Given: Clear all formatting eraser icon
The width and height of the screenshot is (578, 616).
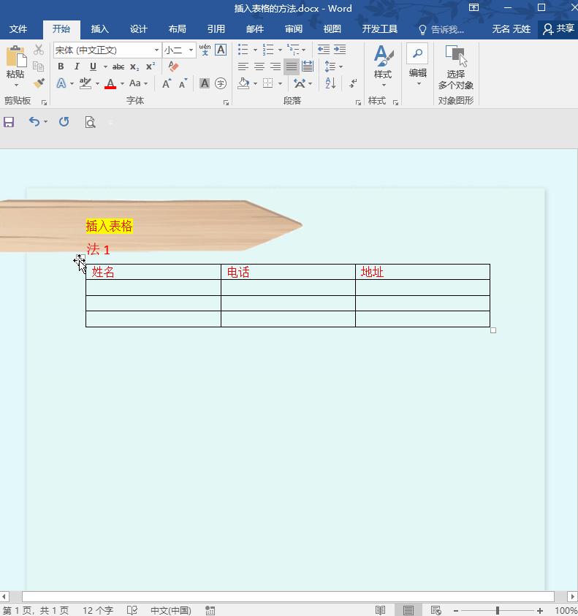Looking at the screenshot, I should (x=173, y=66).
